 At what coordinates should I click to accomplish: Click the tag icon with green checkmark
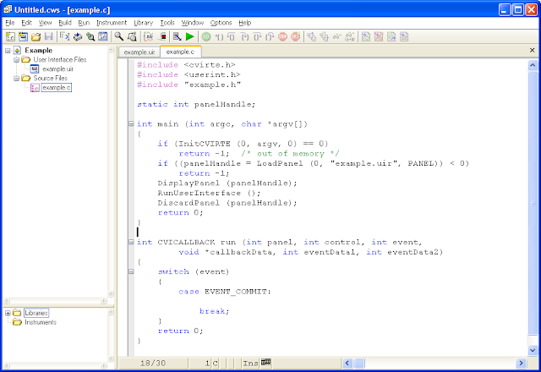click(366, 36)
